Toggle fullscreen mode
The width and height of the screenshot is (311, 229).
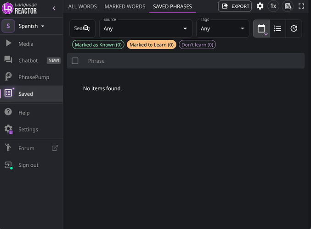(x=301, y=6)
